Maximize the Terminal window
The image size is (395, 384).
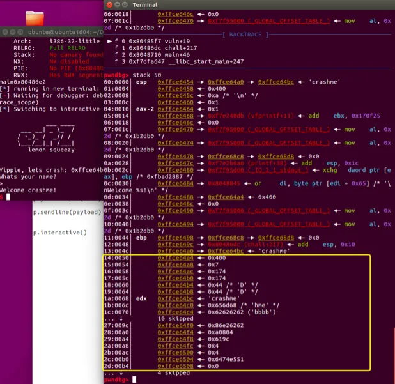click(x=127, y=4)
